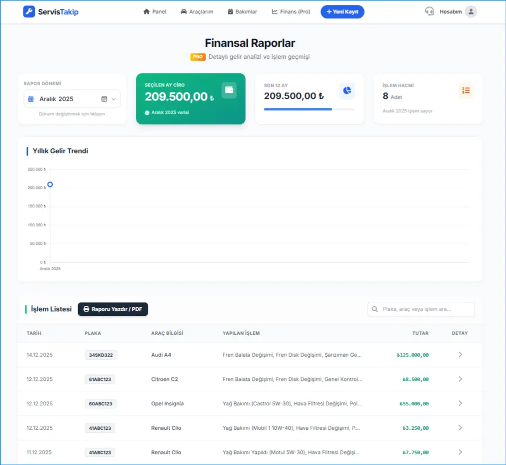Select the Finans (Pro) menu item

click(x=291, y=11)
